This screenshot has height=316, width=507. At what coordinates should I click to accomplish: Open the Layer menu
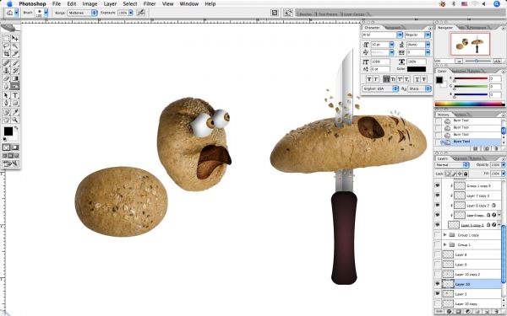coord(110,4)
